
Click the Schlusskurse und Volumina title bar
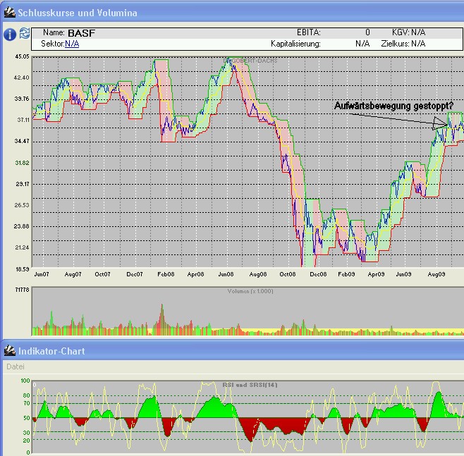point(232,13)
